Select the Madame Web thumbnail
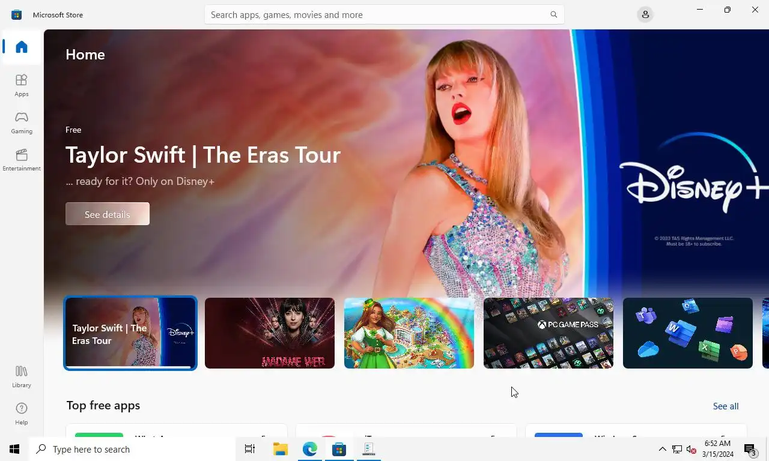 click(270, 333)
